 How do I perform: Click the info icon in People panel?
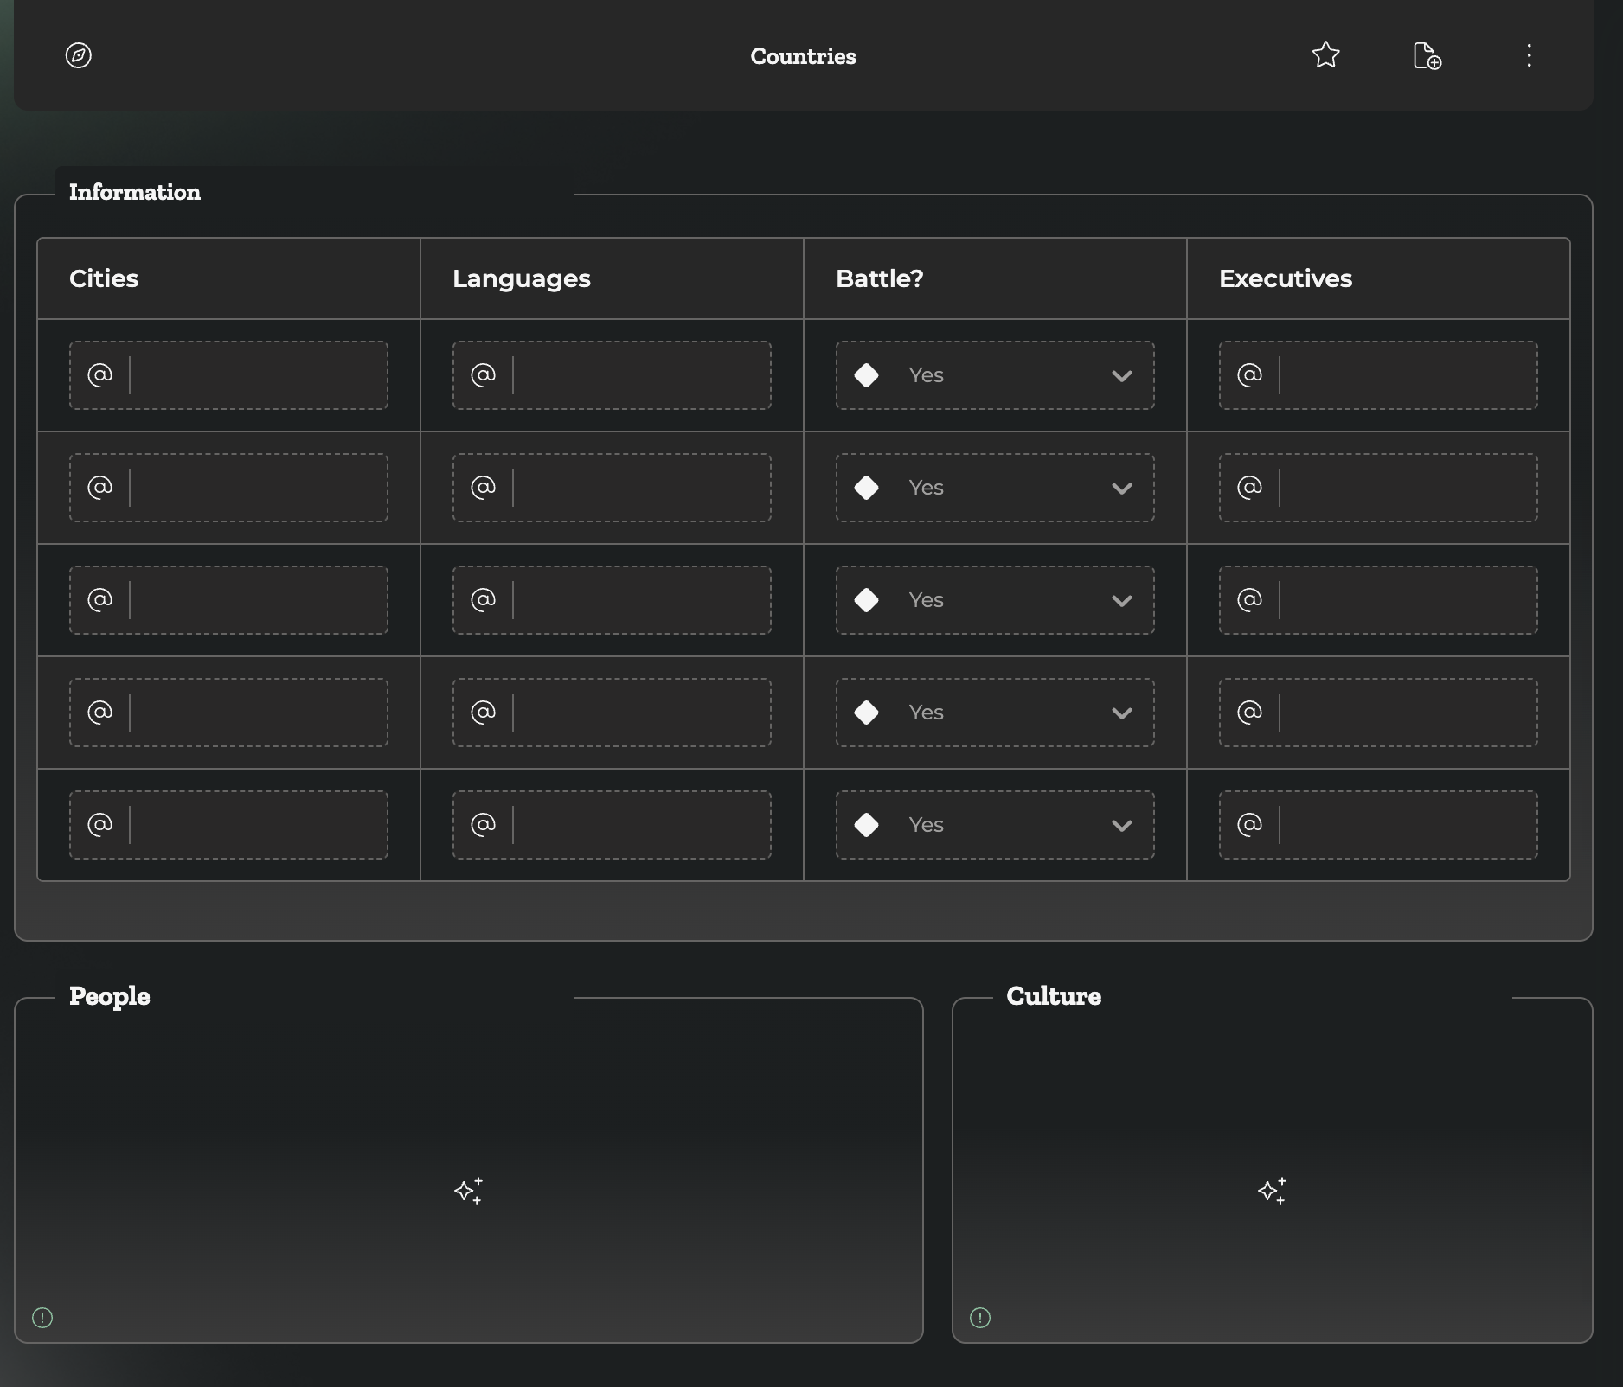click(42, 1317)
